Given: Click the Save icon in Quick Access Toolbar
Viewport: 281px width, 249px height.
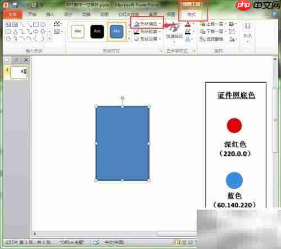Looking at the screenshot, I should pyautogui.click(x=15, y=6).
